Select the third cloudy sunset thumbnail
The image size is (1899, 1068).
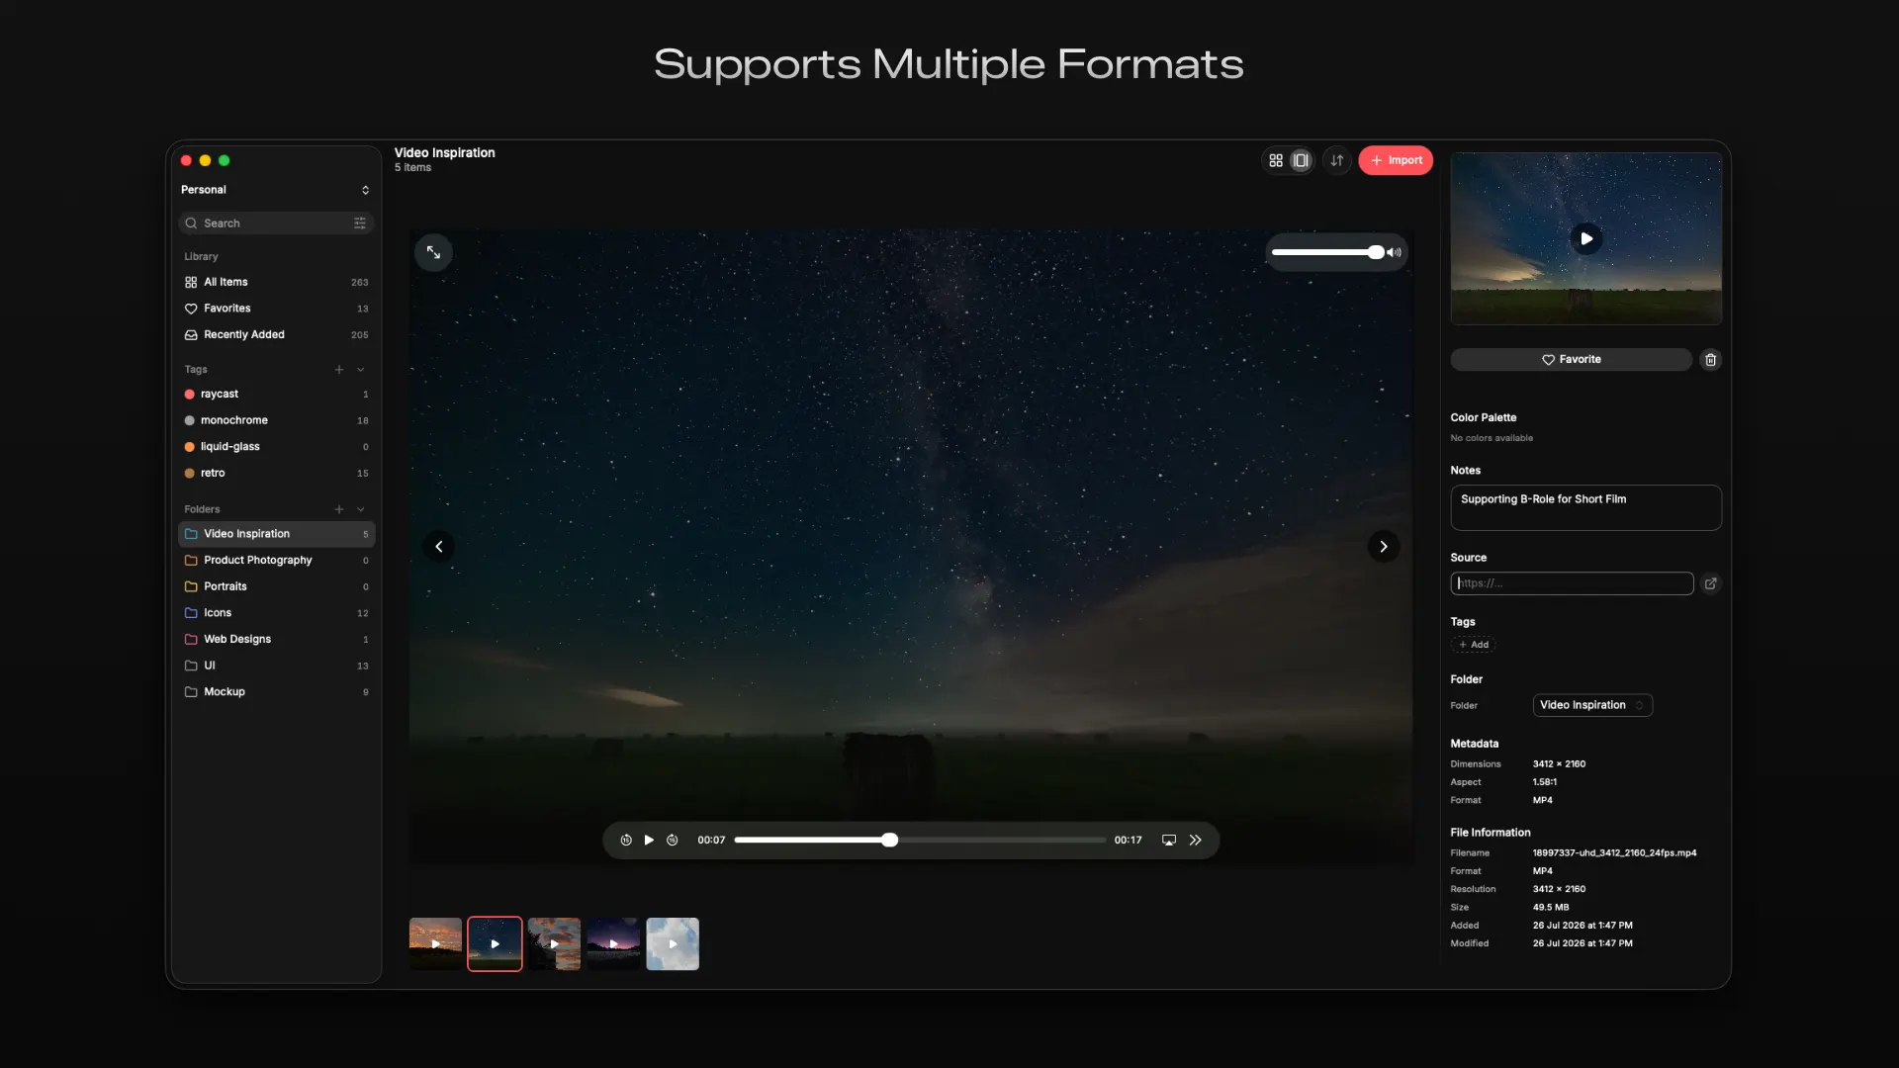click(554, 944)
